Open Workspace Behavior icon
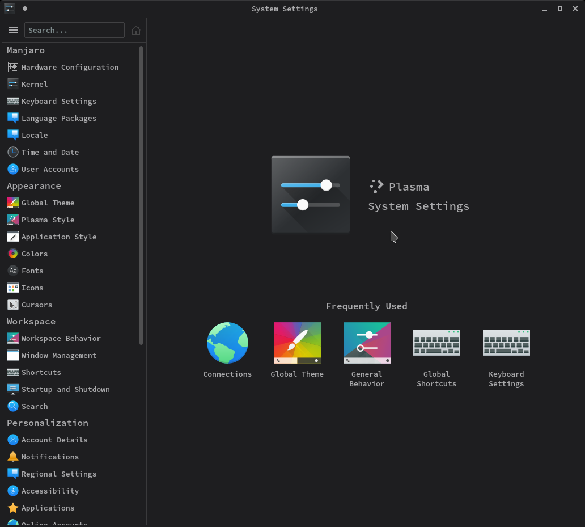The width and height of the screenshot is (585, 527). tap(13, 338)
